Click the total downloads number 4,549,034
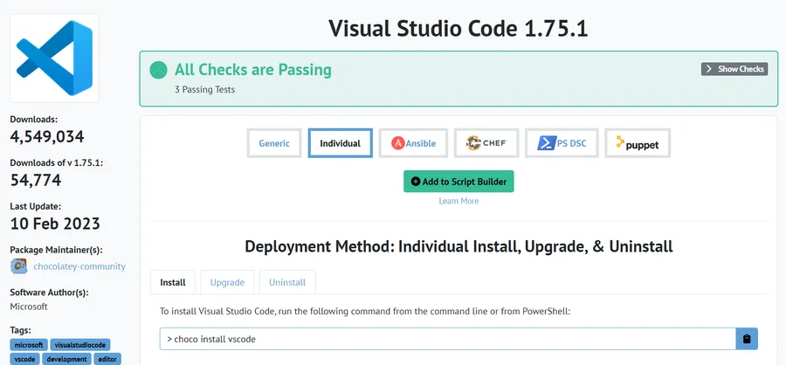The image size is (786, 365). (x=47, y=137)
